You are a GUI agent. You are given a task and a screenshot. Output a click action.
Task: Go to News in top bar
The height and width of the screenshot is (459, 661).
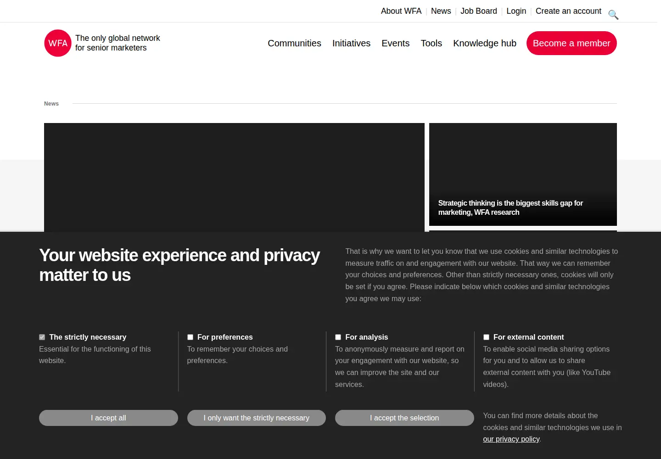(x=441, y=11)
